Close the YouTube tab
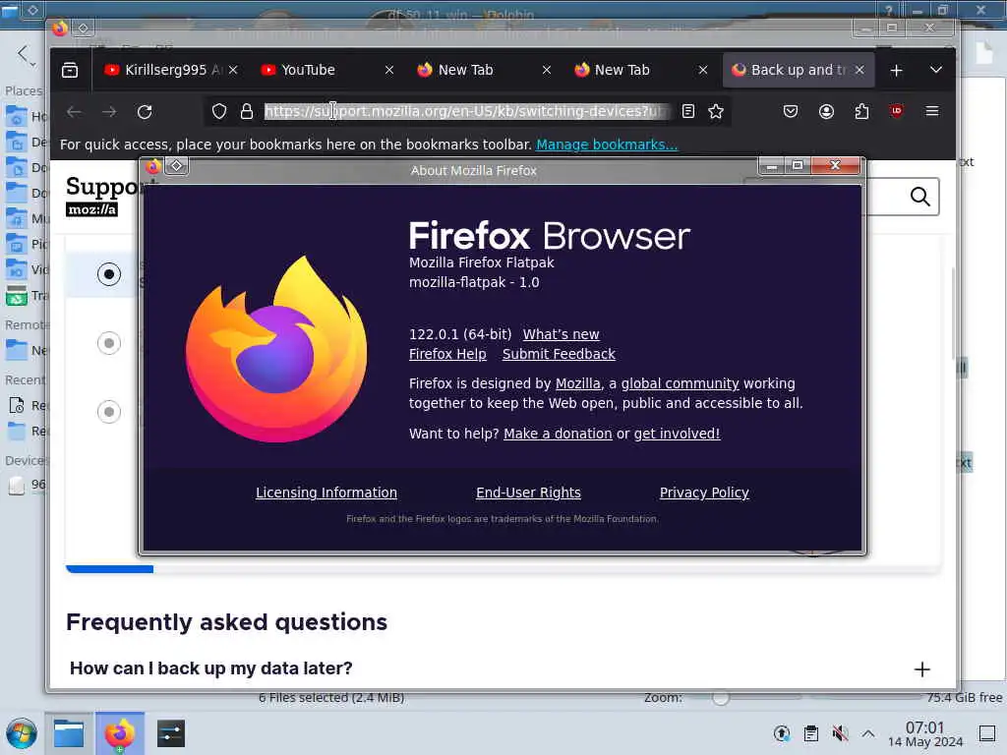This screenshot has width=1007, height=755. coord(389,70)
